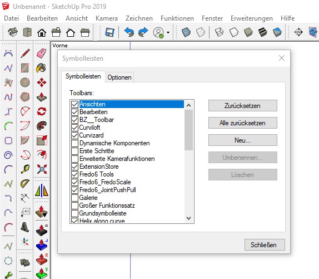The width and height of the screenshot is (319, 279).
Task: Select the Section Plane crosshair icon
Action: coord(298,32)
